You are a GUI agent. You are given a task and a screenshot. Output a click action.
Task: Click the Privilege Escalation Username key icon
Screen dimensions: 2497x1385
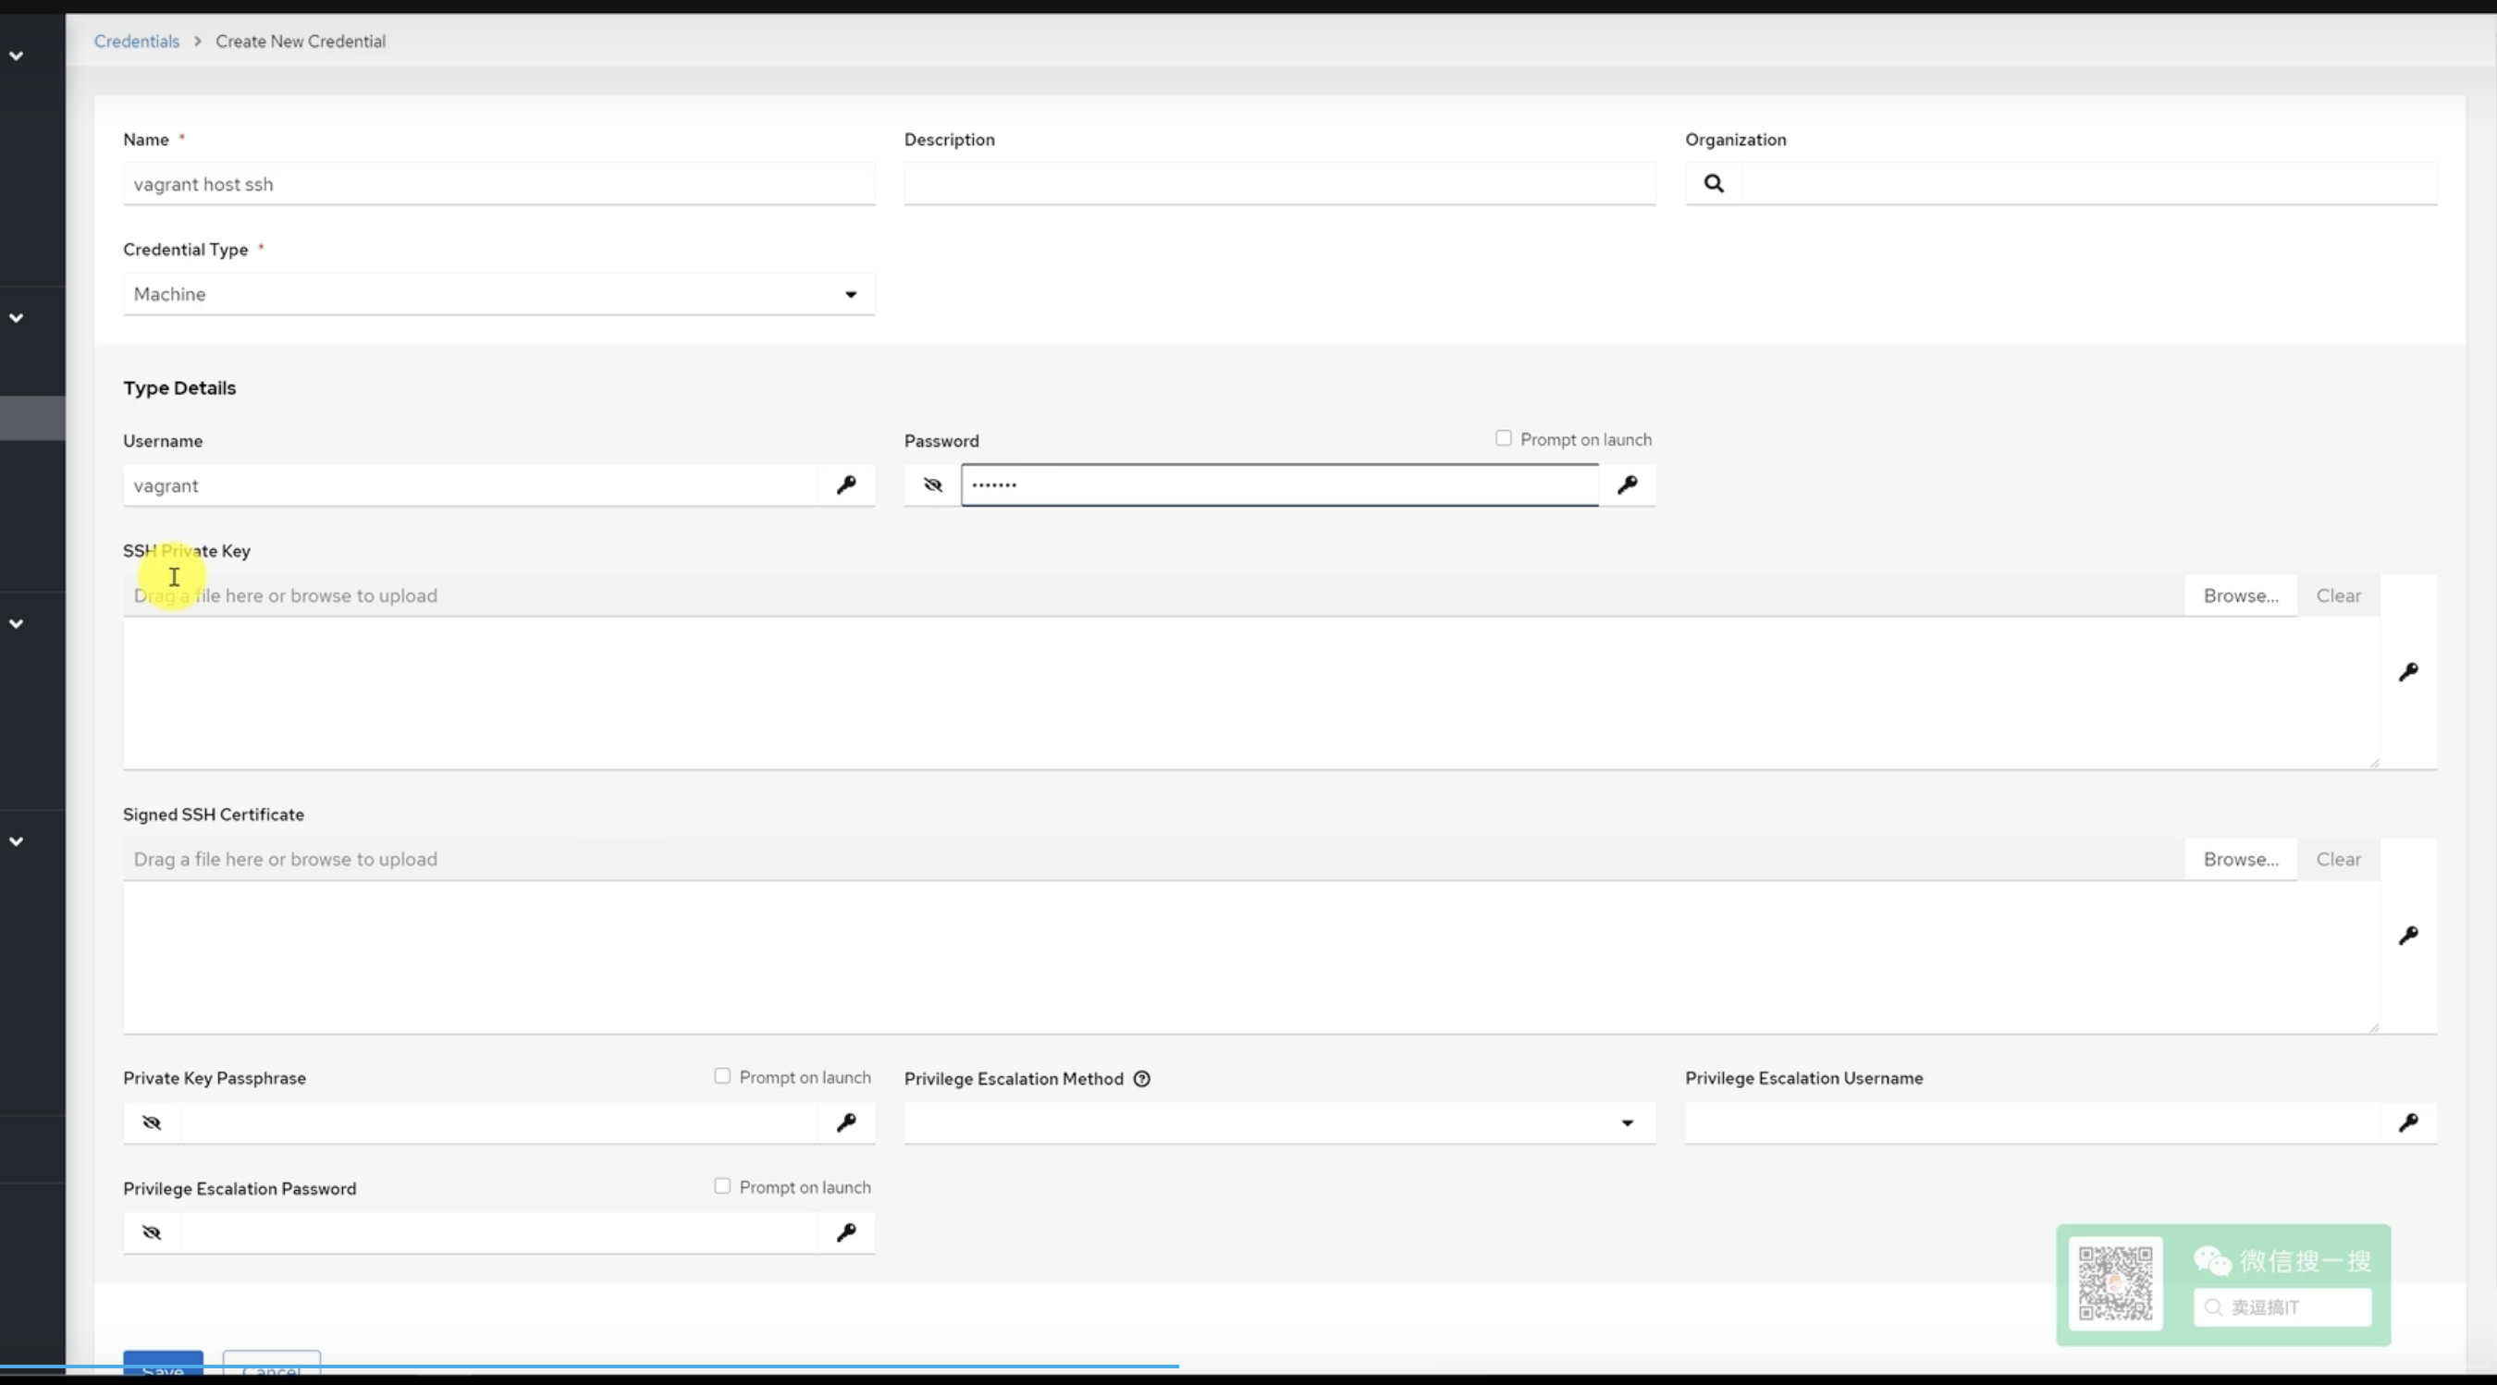[2408, 1122]
